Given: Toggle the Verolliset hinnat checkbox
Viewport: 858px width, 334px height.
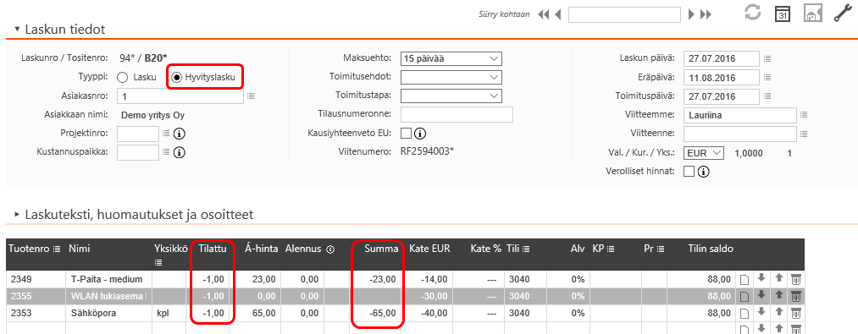Looking at the screenshot, I should click(x=689, y=172).
